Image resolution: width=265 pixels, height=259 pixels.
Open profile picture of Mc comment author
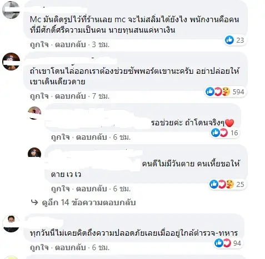tap(11, 9)
